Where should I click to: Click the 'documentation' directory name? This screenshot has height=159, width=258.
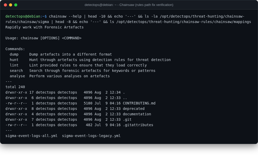137,114
